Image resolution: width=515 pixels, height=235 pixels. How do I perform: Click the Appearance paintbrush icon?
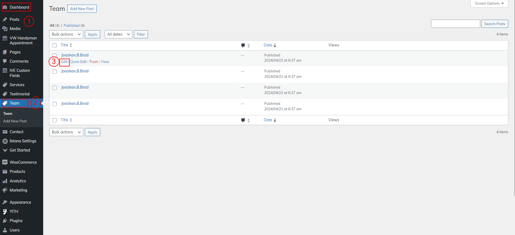5,202
